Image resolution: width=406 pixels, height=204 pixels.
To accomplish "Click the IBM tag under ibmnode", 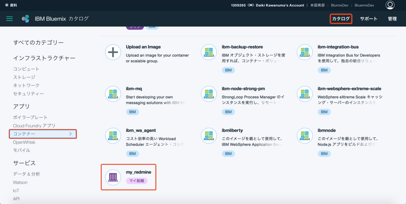I will pyautogui.click(x=324, y=154).
